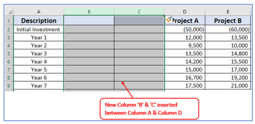This screenshot has width=255, height=124.
Task: Select row 3 header
Action: [x=9, y=37]
